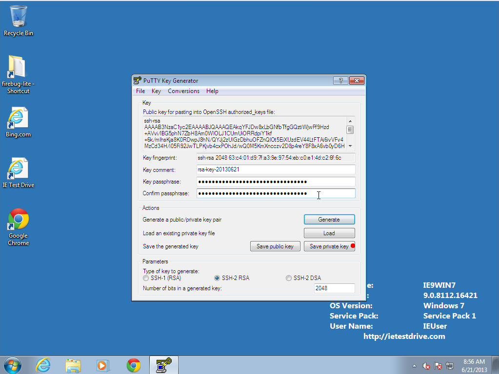Click the network status tray icon
Image resolution: width=499 pixels, height=374 pixels.
coord(450,366)
